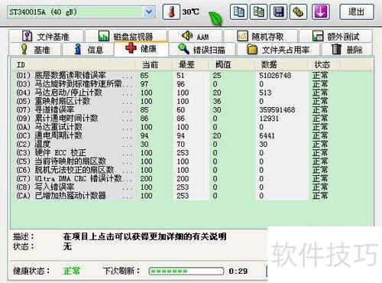Select the AAM tab
This screenshot has width=382, height=283.
point(196,36)
